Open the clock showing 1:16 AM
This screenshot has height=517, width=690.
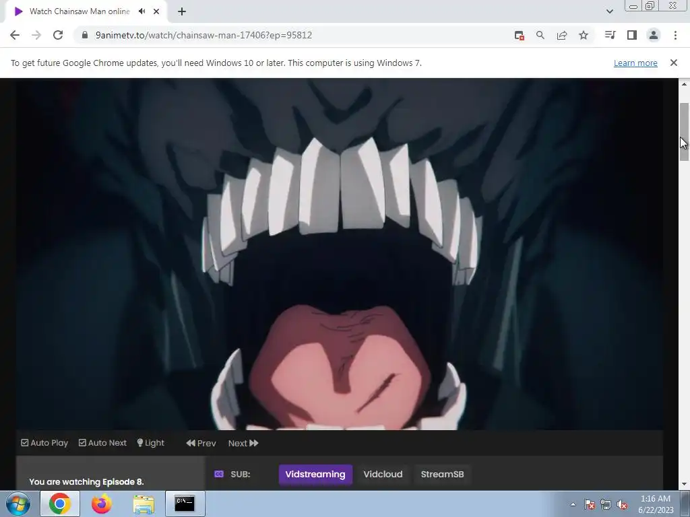[x=656, y=504]
